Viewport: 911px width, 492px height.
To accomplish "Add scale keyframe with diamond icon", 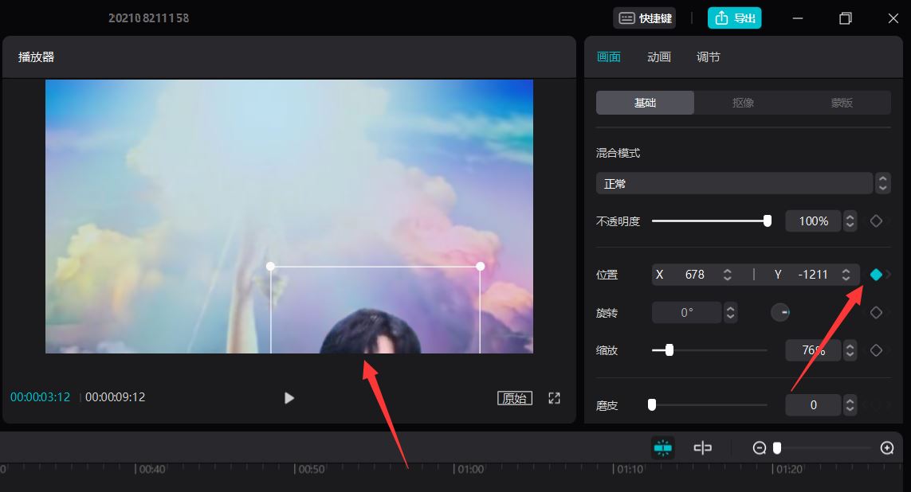I will (876, 350).
